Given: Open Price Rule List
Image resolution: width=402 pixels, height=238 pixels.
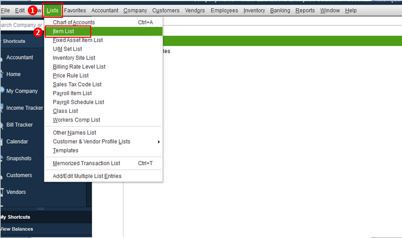Looking at the screenshot, I should 103,76.
